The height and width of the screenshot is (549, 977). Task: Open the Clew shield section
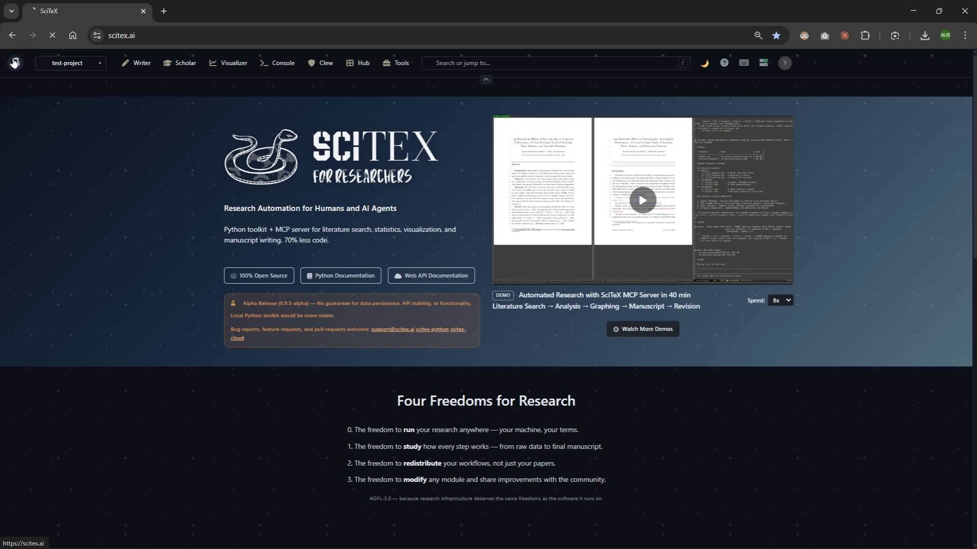[320, 63]
